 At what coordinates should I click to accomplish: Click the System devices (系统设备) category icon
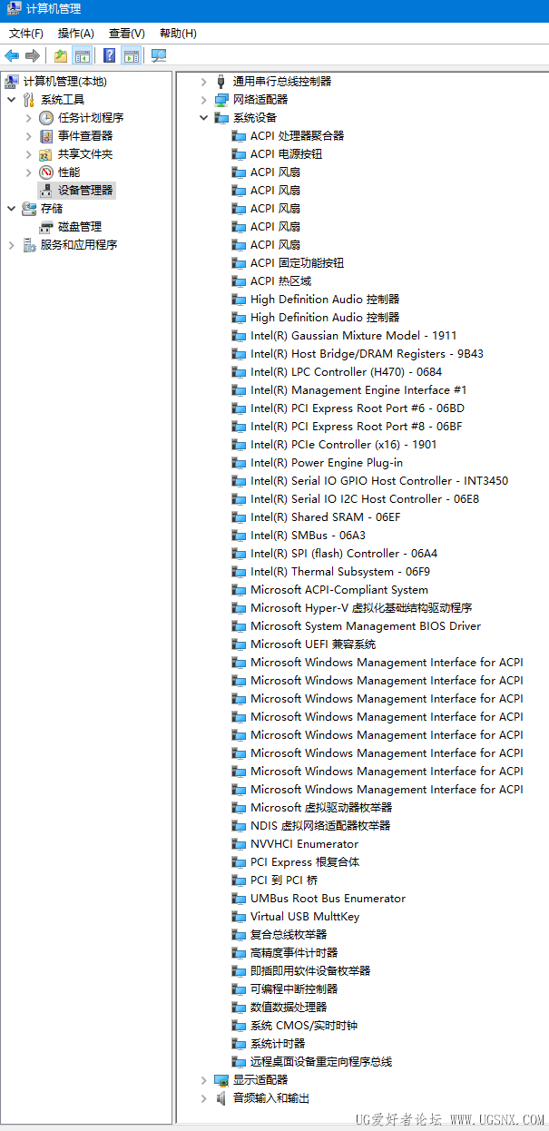[x=221, y=118]
